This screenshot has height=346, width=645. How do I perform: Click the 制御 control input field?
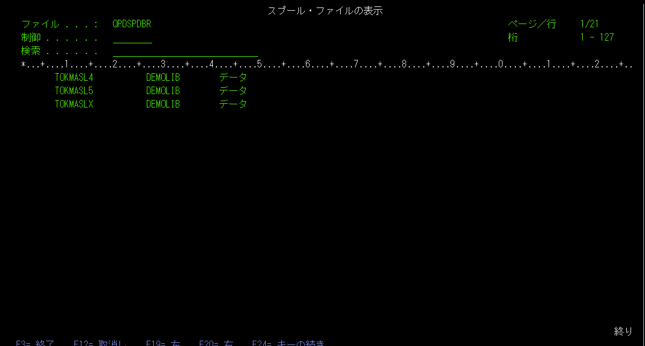(x=132, y=38)
